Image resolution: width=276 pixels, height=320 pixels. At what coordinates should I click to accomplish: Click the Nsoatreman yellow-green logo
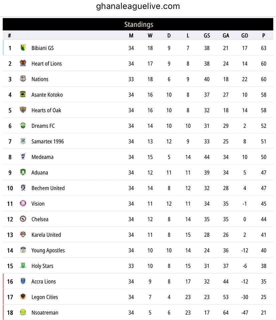23,312
